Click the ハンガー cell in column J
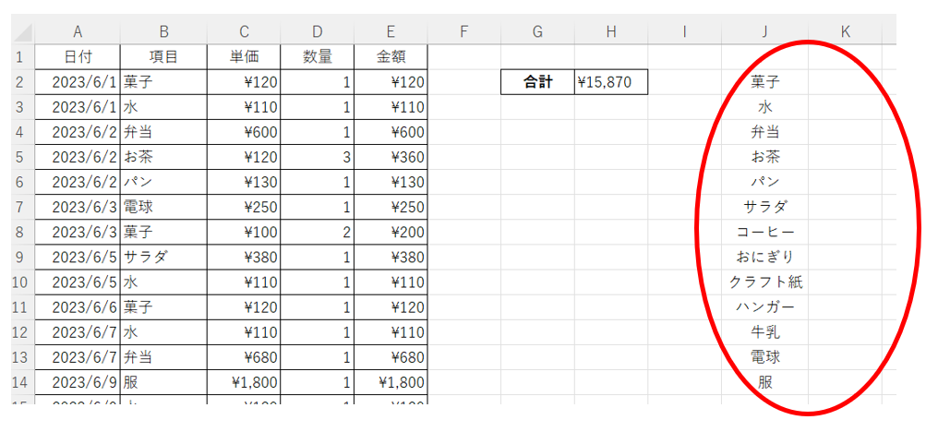The height and width of the screenshot is (432, 950). [x=765, y=306]
